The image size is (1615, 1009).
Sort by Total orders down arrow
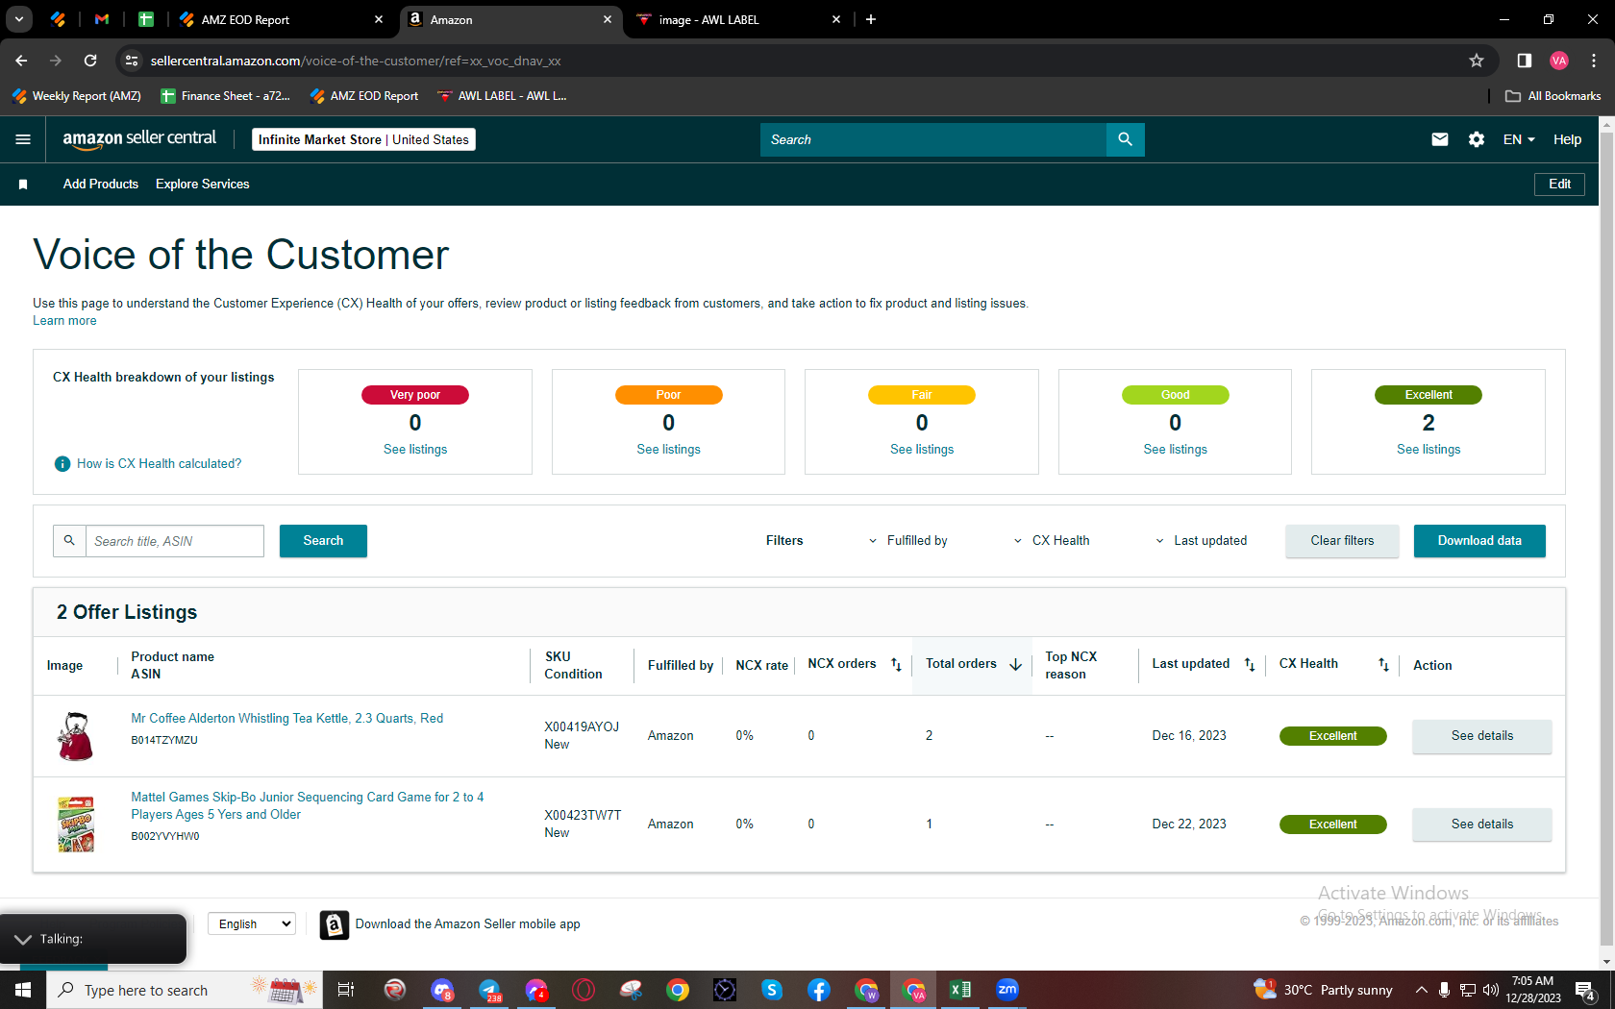pos(1015,665)
